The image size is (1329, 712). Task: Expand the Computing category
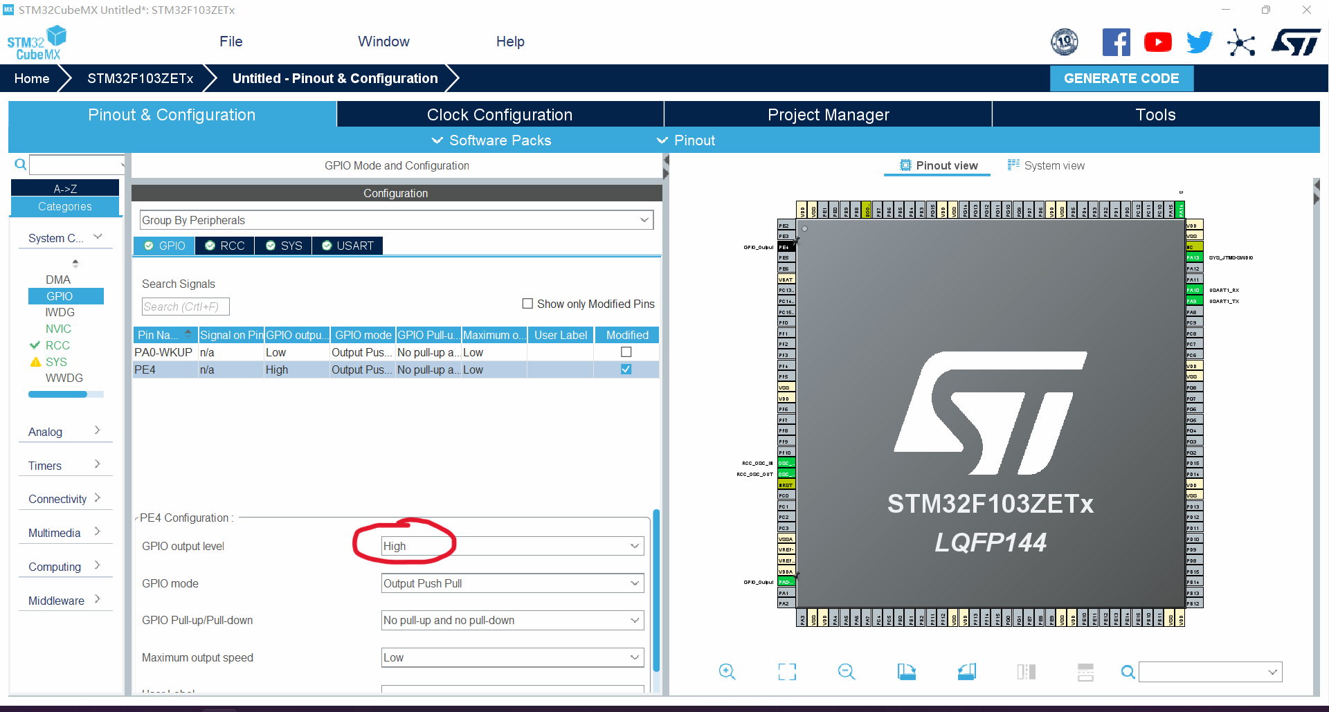tap(65, 567)
